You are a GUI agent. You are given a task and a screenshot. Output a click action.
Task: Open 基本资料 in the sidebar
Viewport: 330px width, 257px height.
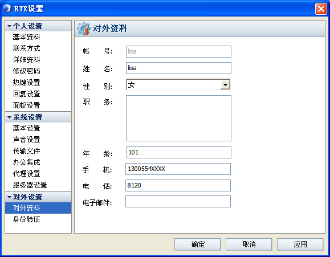tap(26, 37)
